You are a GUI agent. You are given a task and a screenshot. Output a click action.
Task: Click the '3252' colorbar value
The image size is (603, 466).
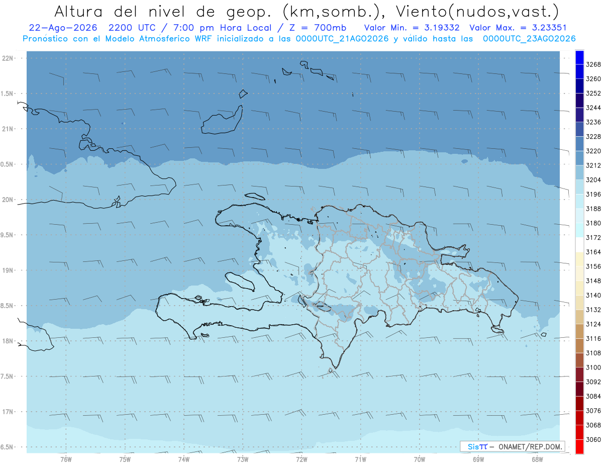[x=593, y=94]
